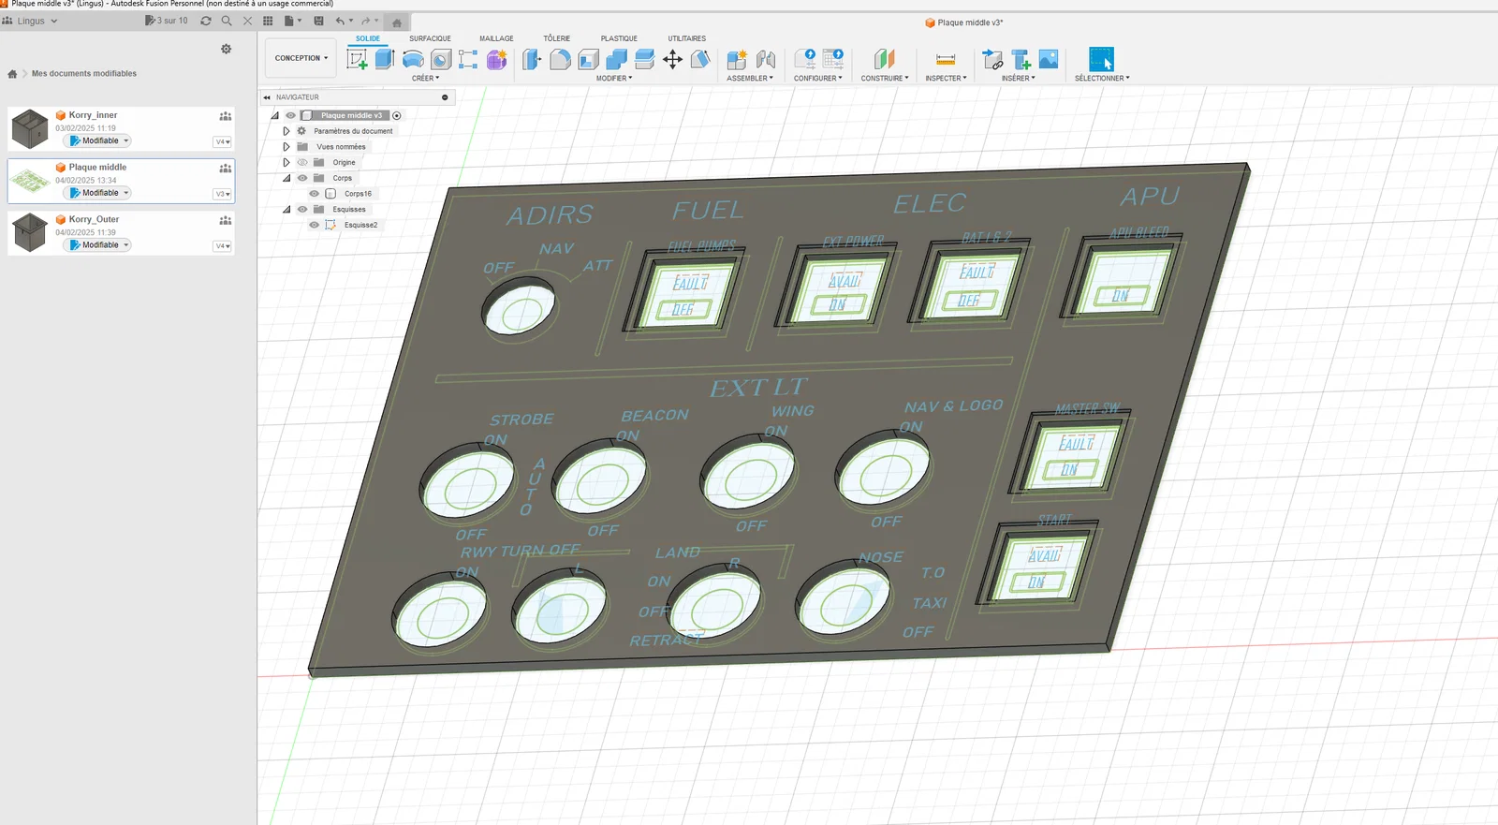The height and width of the screenshot is (825, 1498).
Task: Select the Insert Derive tool
Action: (x=992, y=60)
